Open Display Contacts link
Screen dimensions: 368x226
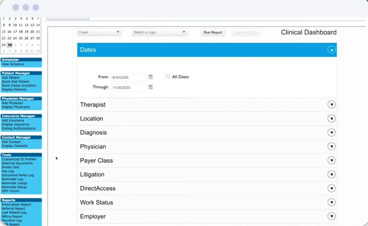coord(14,146)
